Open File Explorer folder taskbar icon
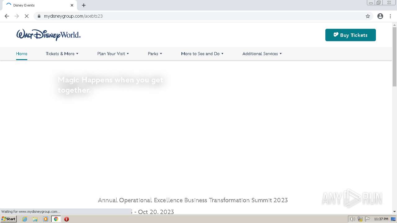 [35, 219]
